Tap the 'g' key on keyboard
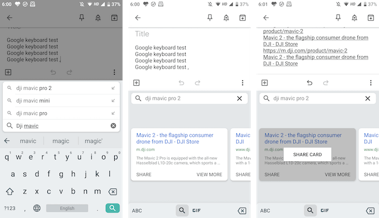Image resolution: width=379 pixels, height=218 pixels. 61,174
